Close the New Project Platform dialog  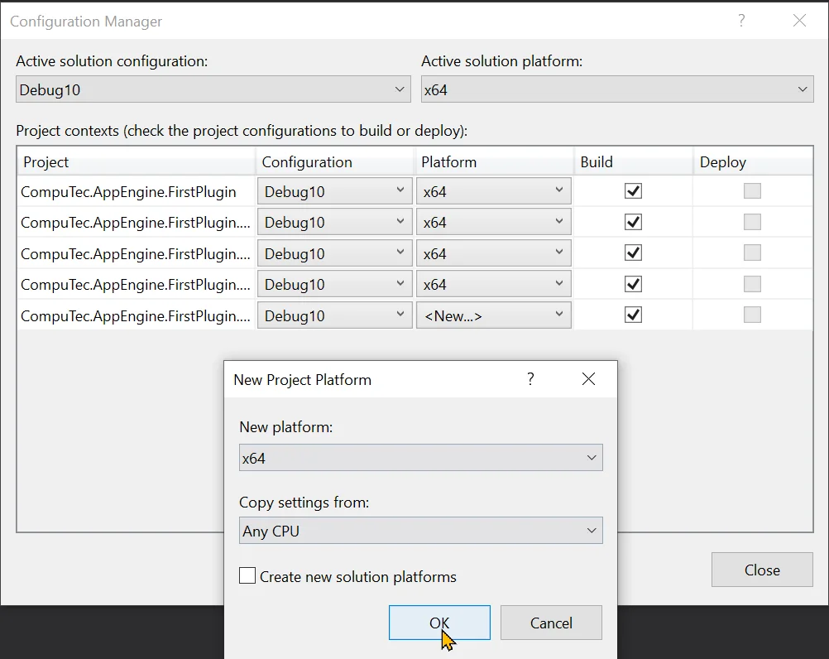click(588, 379)
